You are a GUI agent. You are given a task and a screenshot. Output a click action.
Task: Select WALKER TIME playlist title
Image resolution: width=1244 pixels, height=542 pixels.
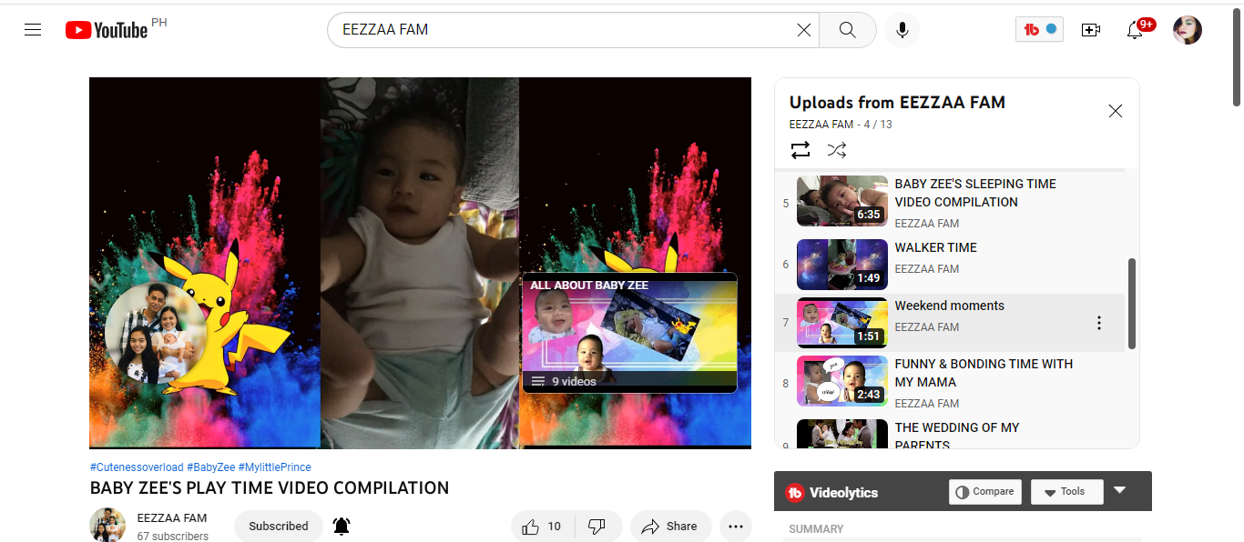pos(935,247)
